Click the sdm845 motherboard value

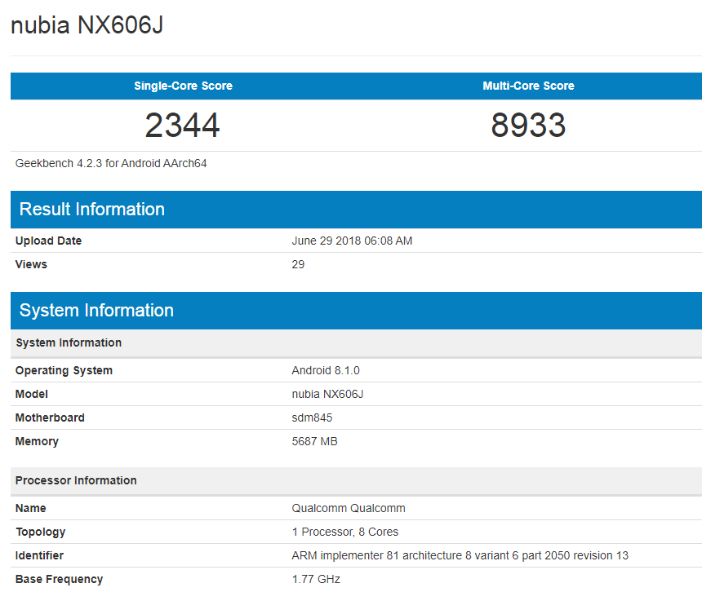click(x=312, y=417)
